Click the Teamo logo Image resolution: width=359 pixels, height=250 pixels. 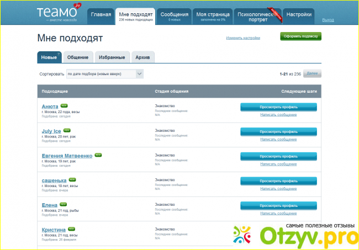(58, 12)
